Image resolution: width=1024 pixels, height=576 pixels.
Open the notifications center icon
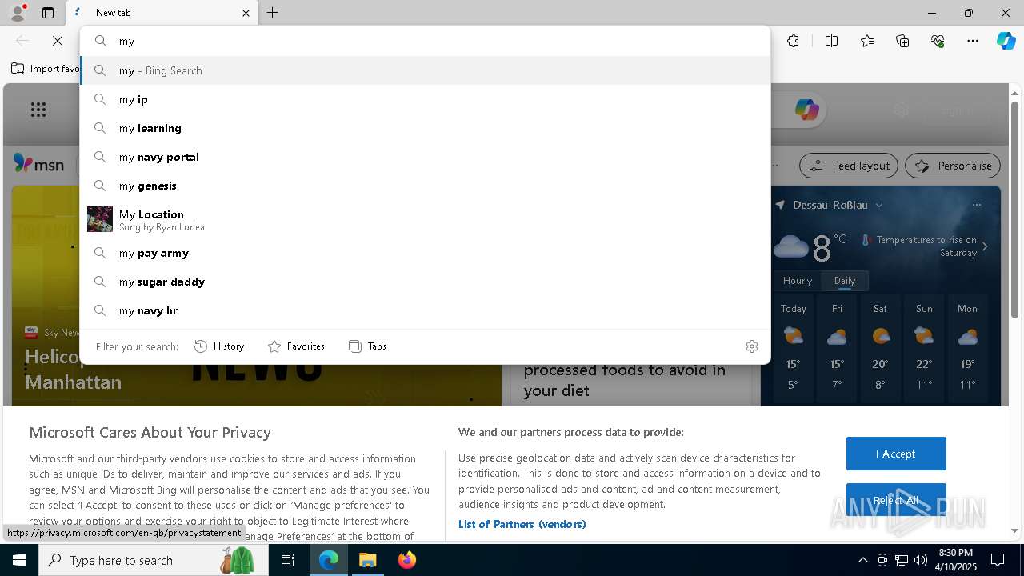[998, 560]
